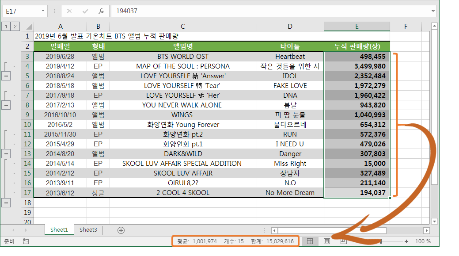Click the 준비 ready status text

[x=9, y=241]
